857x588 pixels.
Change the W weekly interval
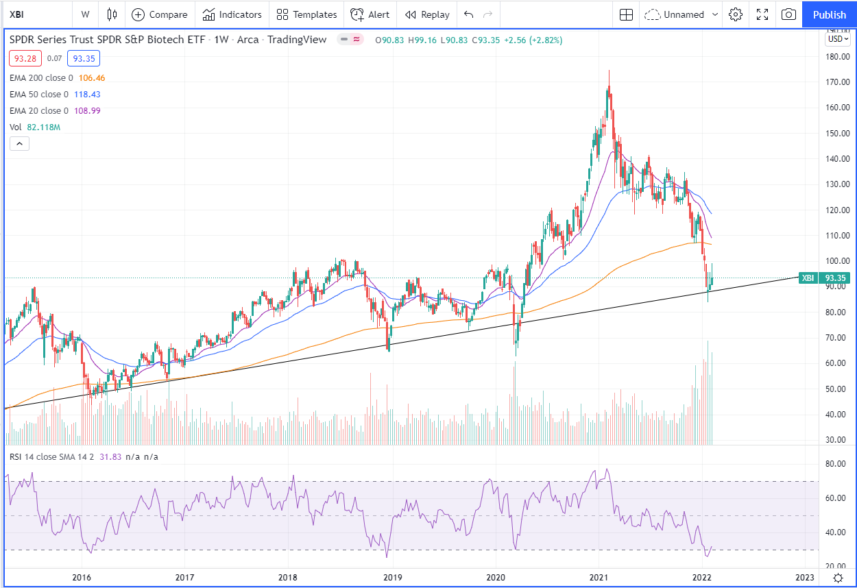[x=85, y=14]
